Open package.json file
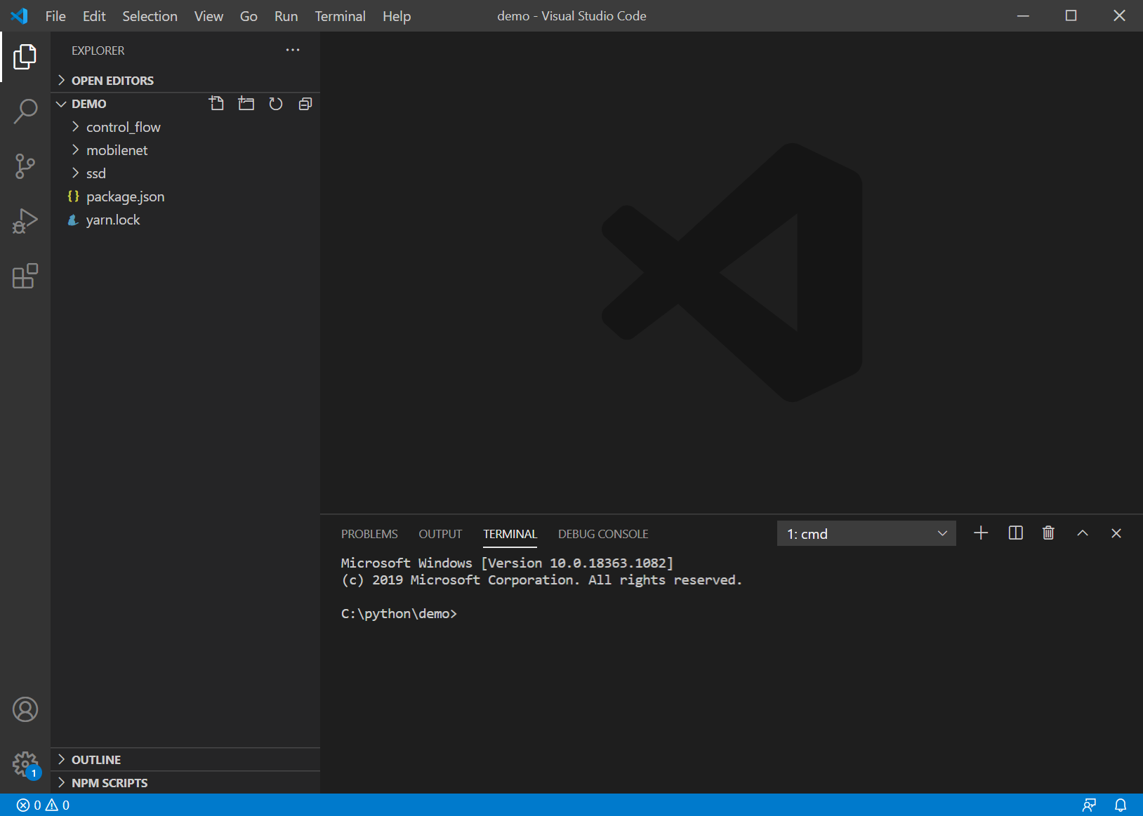1143x816 pixels. (185, 196)
